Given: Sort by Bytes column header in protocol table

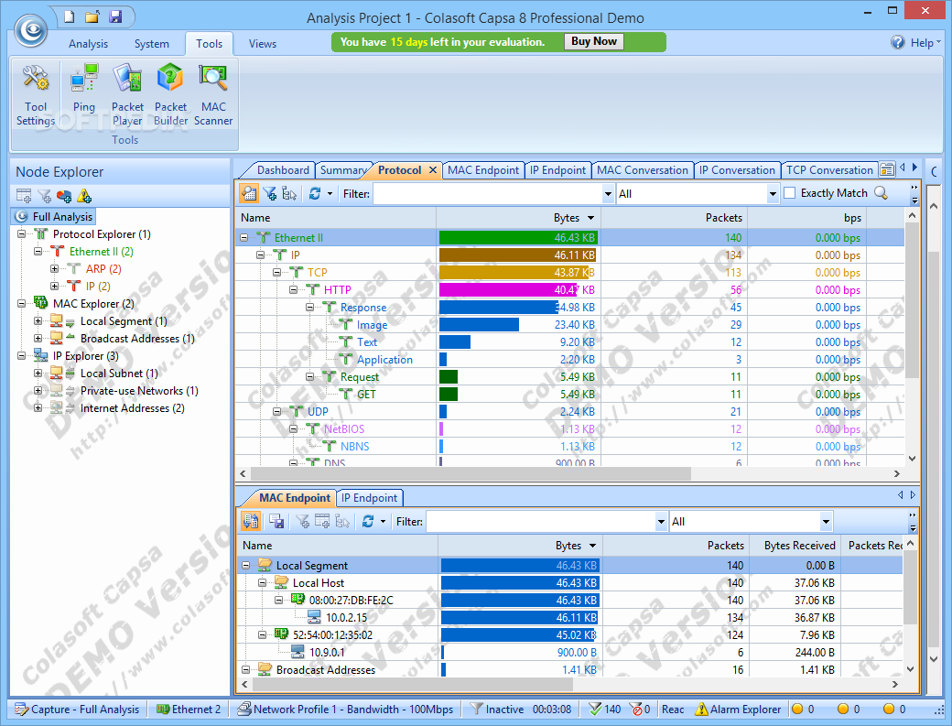Looking at the screenshot, I should (x=518, y=217).
